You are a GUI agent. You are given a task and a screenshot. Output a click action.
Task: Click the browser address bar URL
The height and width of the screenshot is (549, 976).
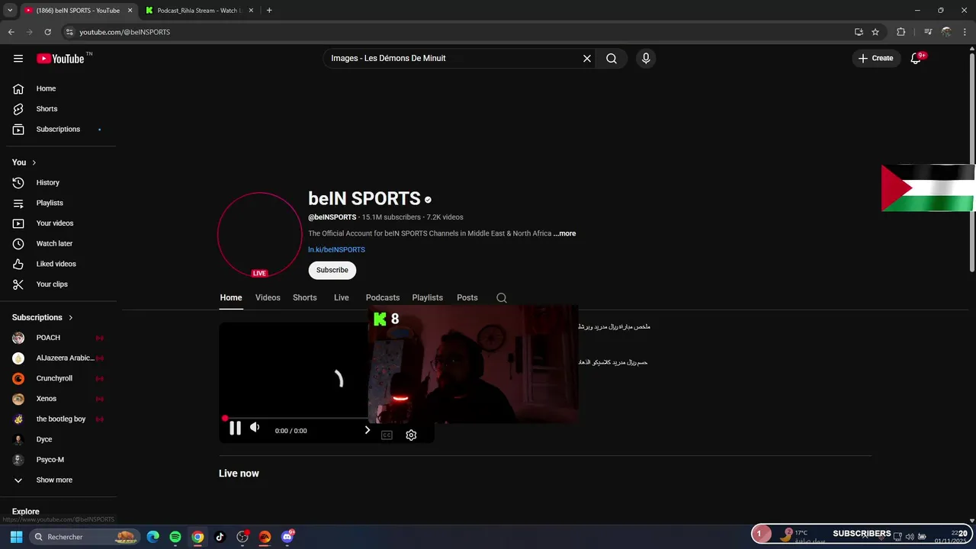(125, 32)
